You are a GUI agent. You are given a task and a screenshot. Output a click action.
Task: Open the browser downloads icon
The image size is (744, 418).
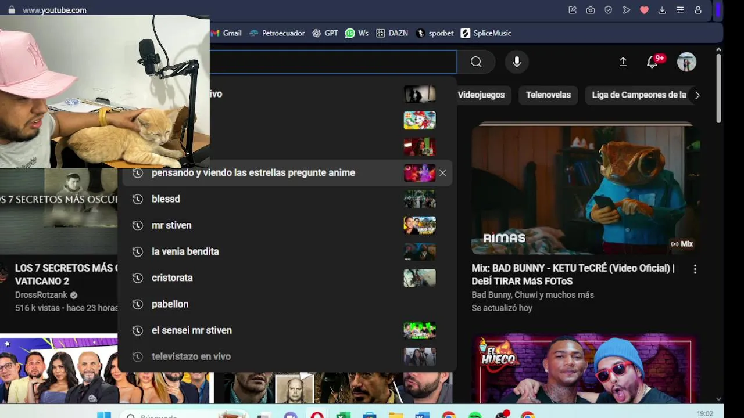pyautogui.click(x=662, y=10)
